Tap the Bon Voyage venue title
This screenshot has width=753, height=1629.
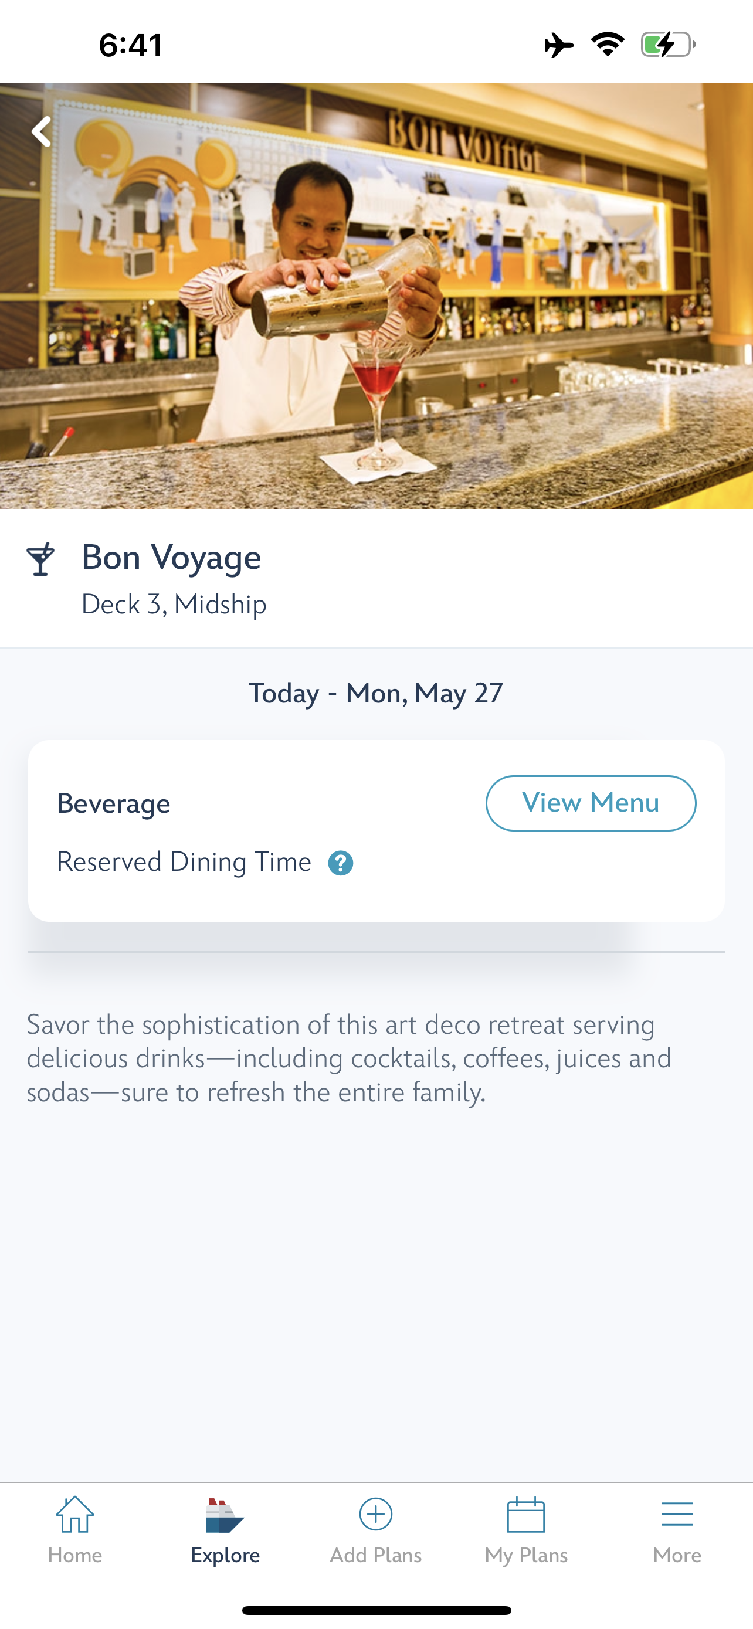(171, 557)
